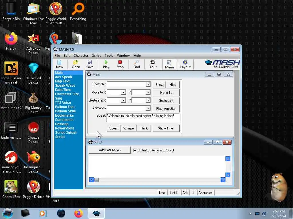Open the Tools menu

pos(109,56)
